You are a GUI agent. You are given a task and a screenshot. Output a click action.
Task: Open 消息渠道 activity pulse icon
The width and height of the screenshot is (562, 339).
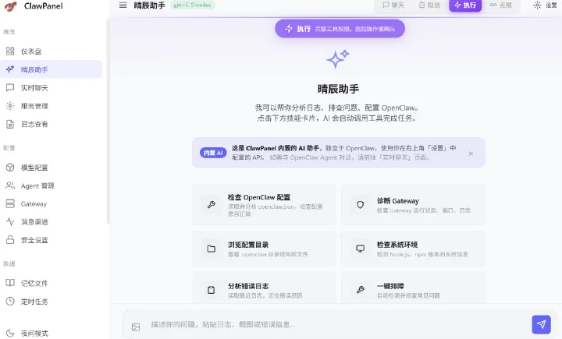coord(10,221)
